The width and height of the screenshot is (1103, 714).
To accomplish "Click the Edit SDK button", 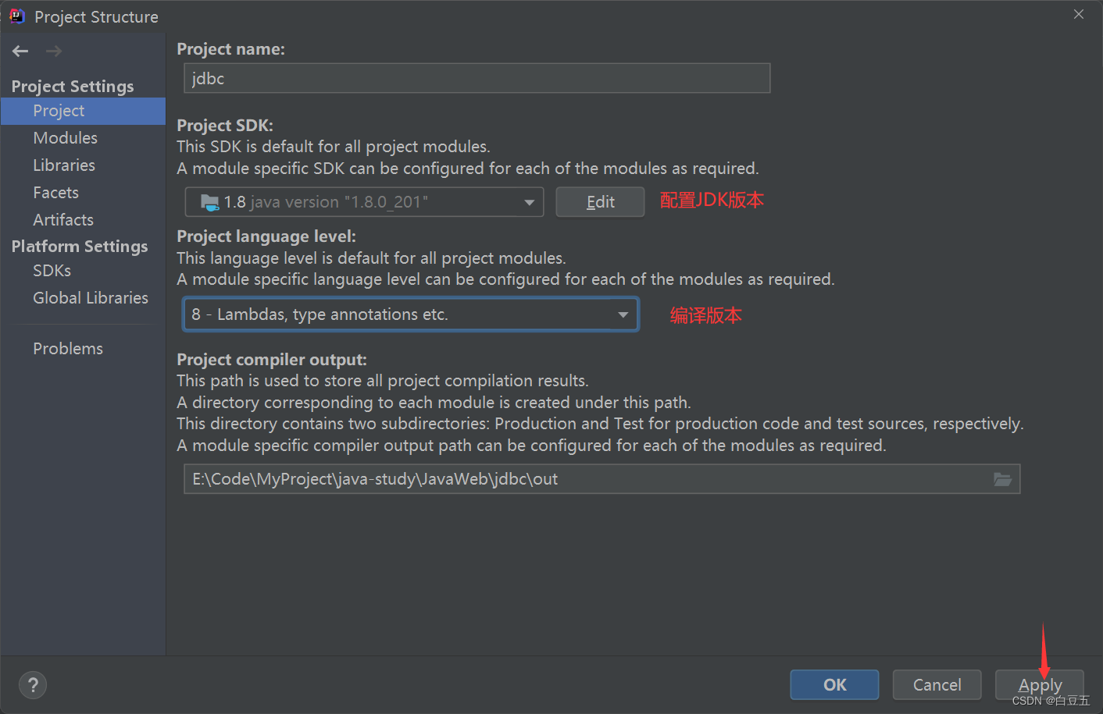I will tap(600, 202).
